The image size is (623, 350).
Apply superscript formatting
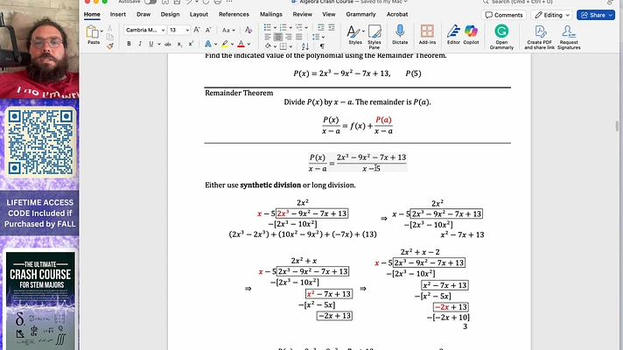click(191, 44)
